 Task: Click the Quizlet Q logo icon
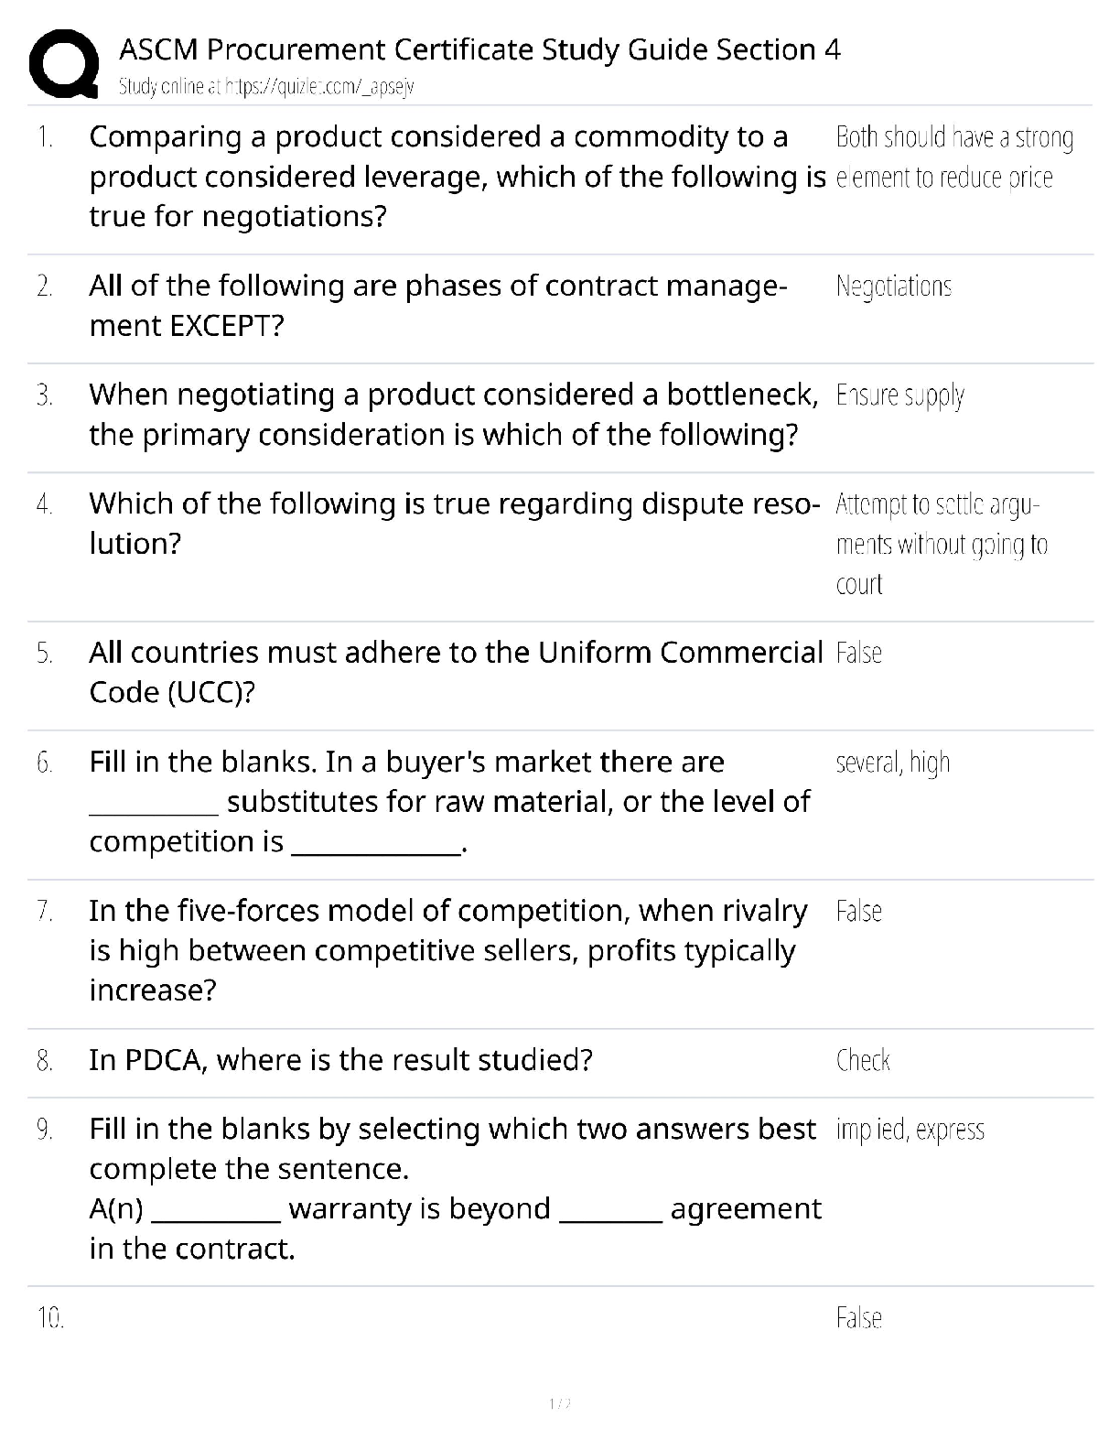64,63
